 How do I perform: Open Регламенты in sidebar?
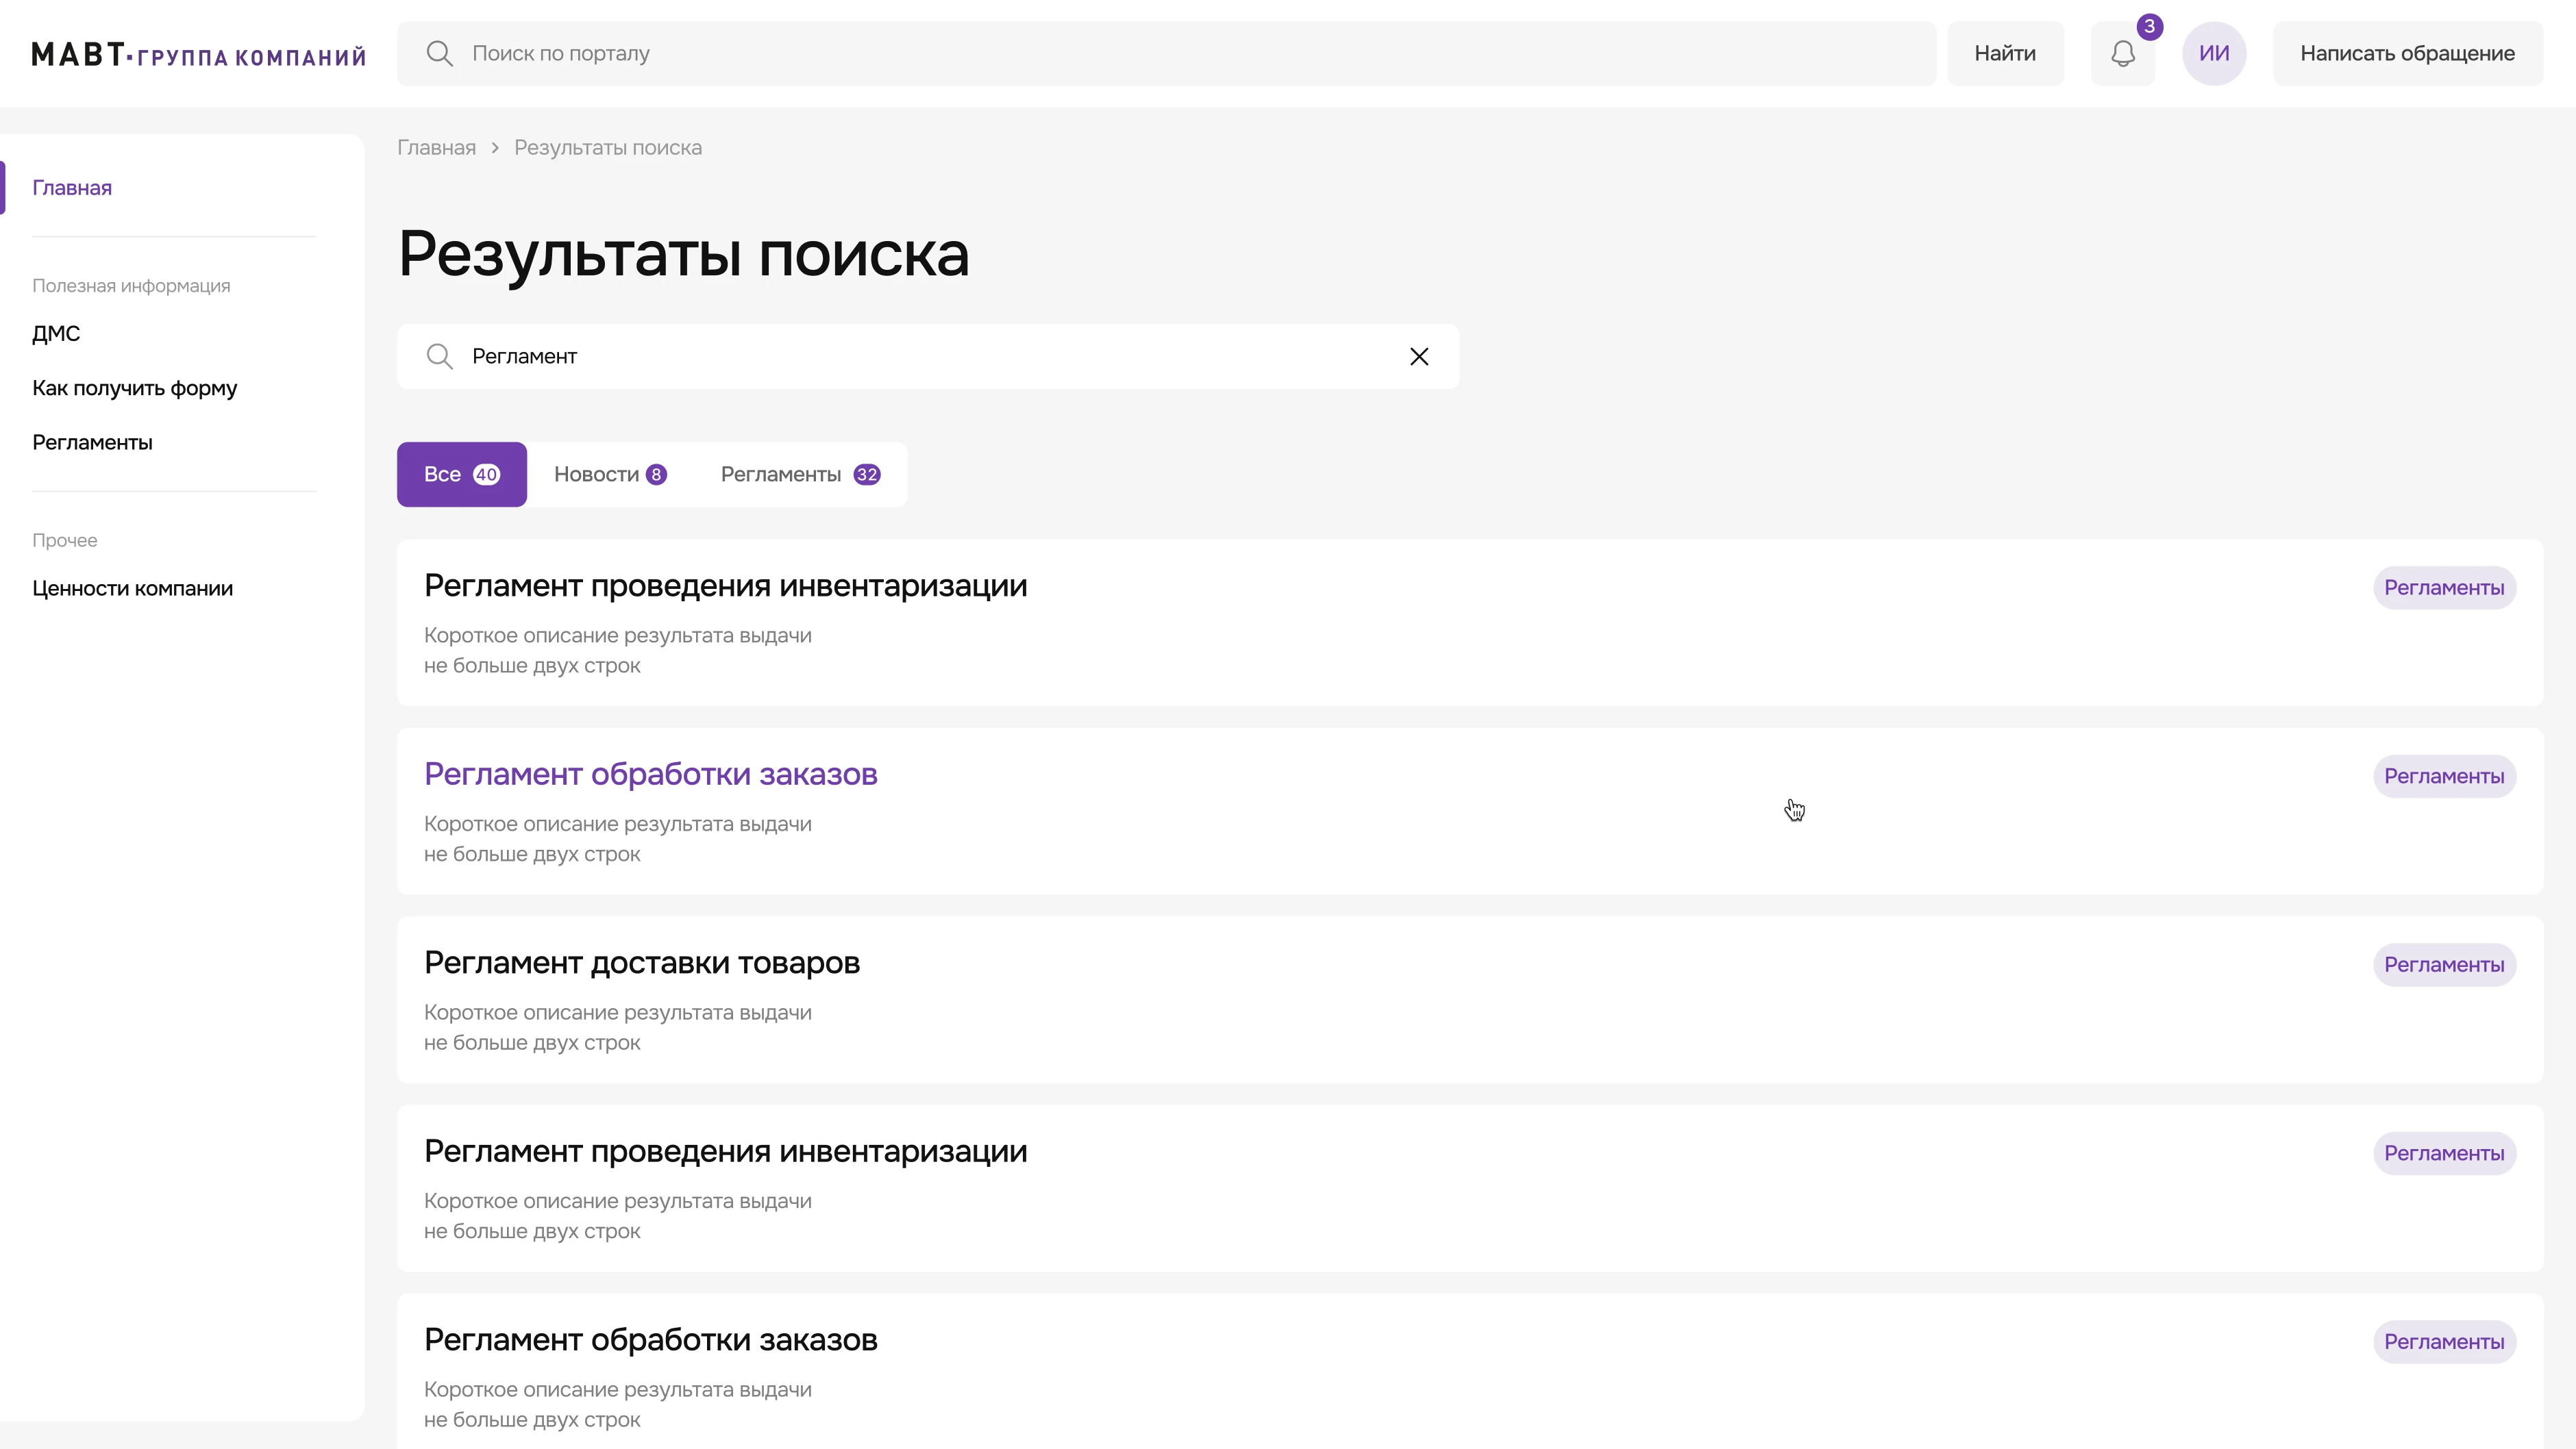tap(92, 442)
